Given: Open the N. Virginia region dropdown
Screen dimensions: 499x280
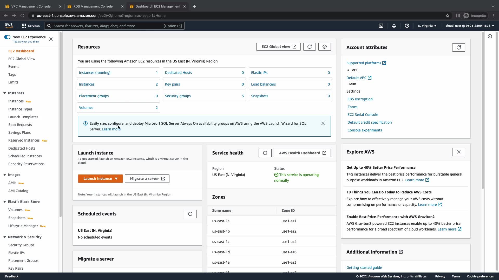Looking at the screenshot, I should point(427,26).
